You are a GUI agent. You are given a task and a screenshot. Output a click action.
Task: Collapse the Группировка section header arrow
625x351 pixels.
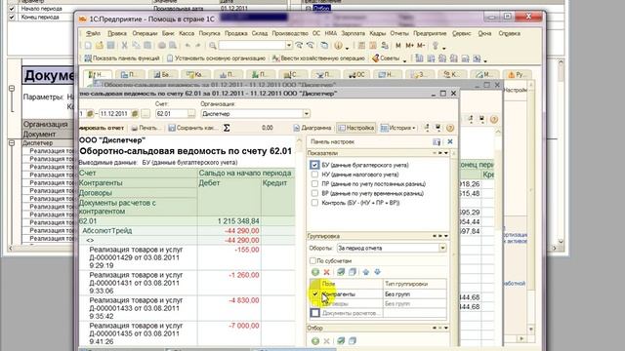point(445,236)
